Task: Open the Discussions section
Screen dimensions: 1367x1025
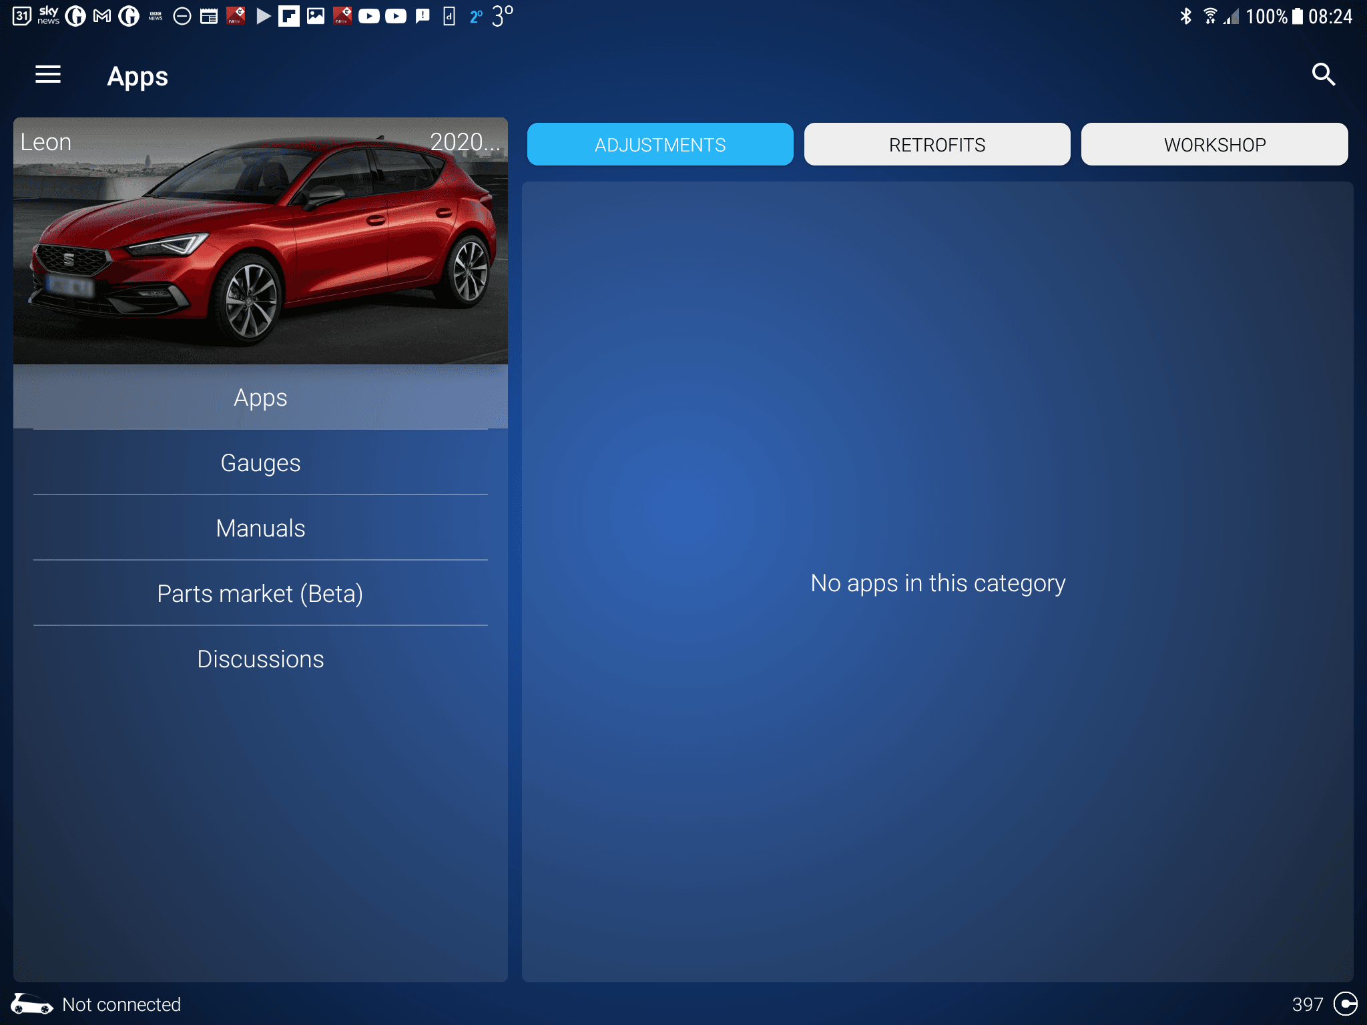Action: click(260, 659)
